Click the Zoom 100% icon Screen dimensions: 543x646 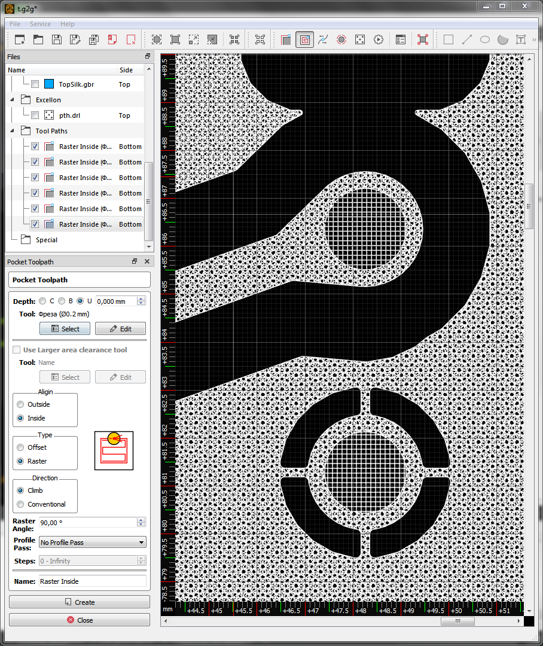coord(175,39)
